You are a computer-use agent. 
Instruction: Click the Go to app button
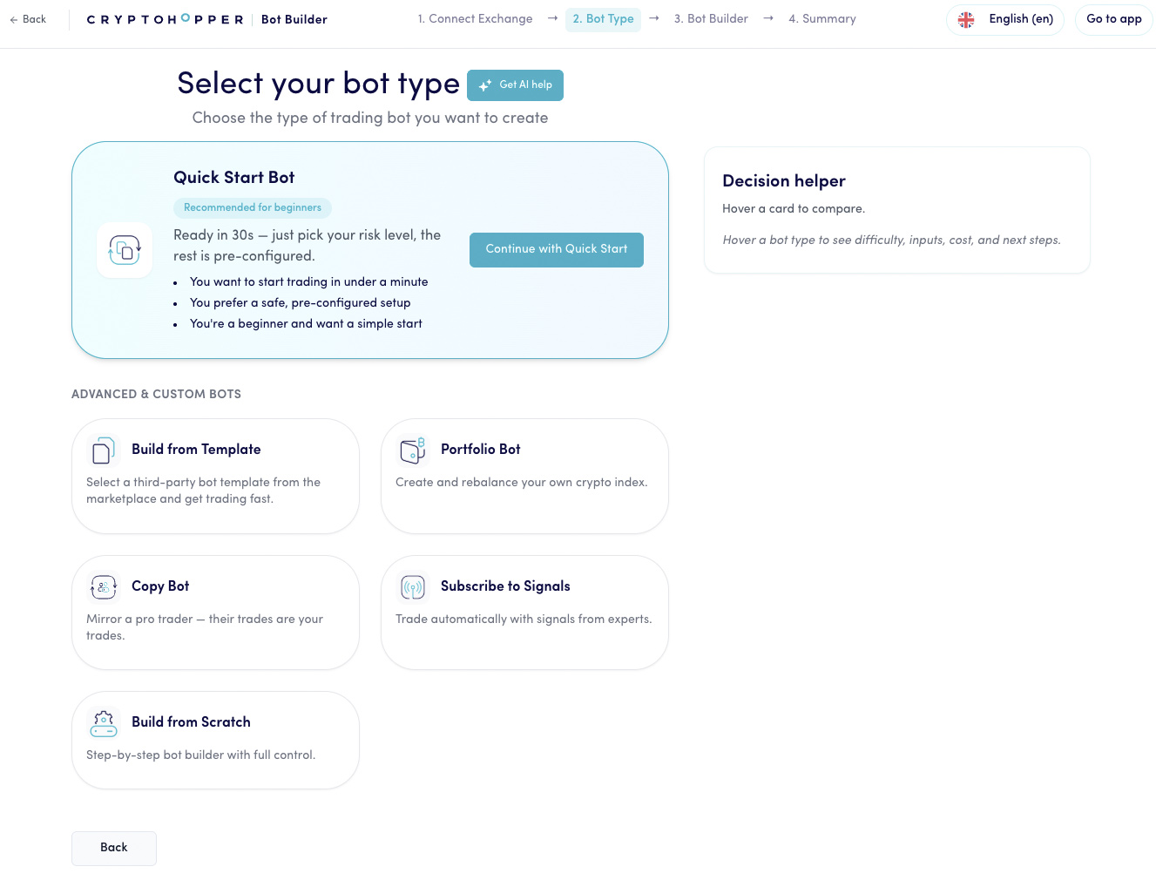[x=1113, y=19]
